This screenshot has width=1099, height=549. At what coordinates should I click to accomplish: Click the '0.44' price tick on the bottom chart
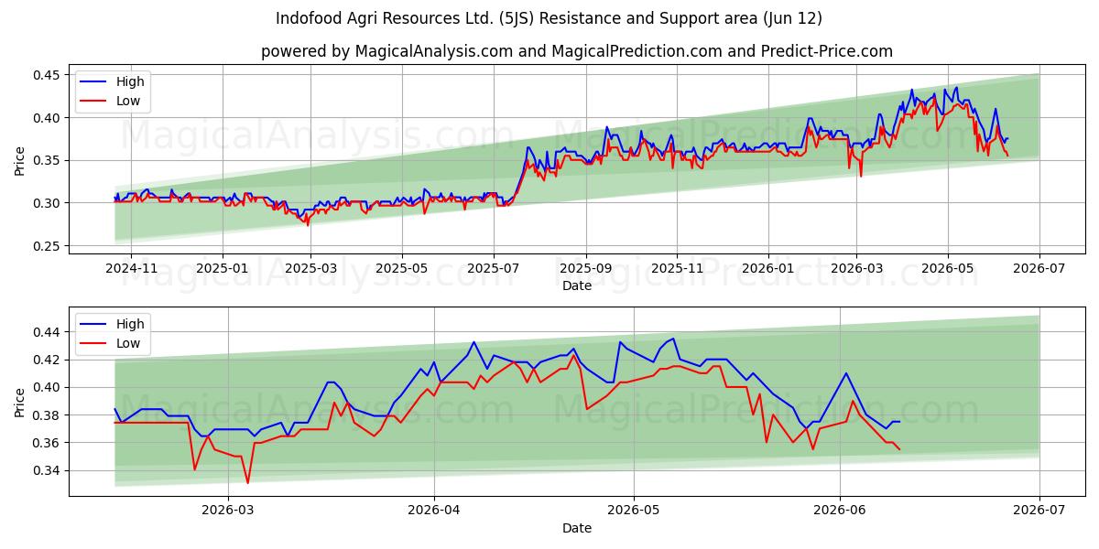tap(48, 331)
